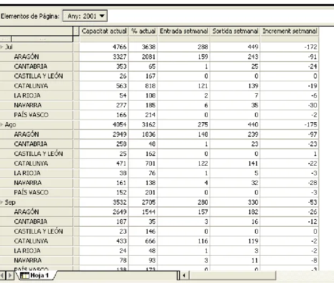Click Jul total capacity cell 4766
Screen dimensions: 334x283
pyautogui.click(x=104, y=47)
